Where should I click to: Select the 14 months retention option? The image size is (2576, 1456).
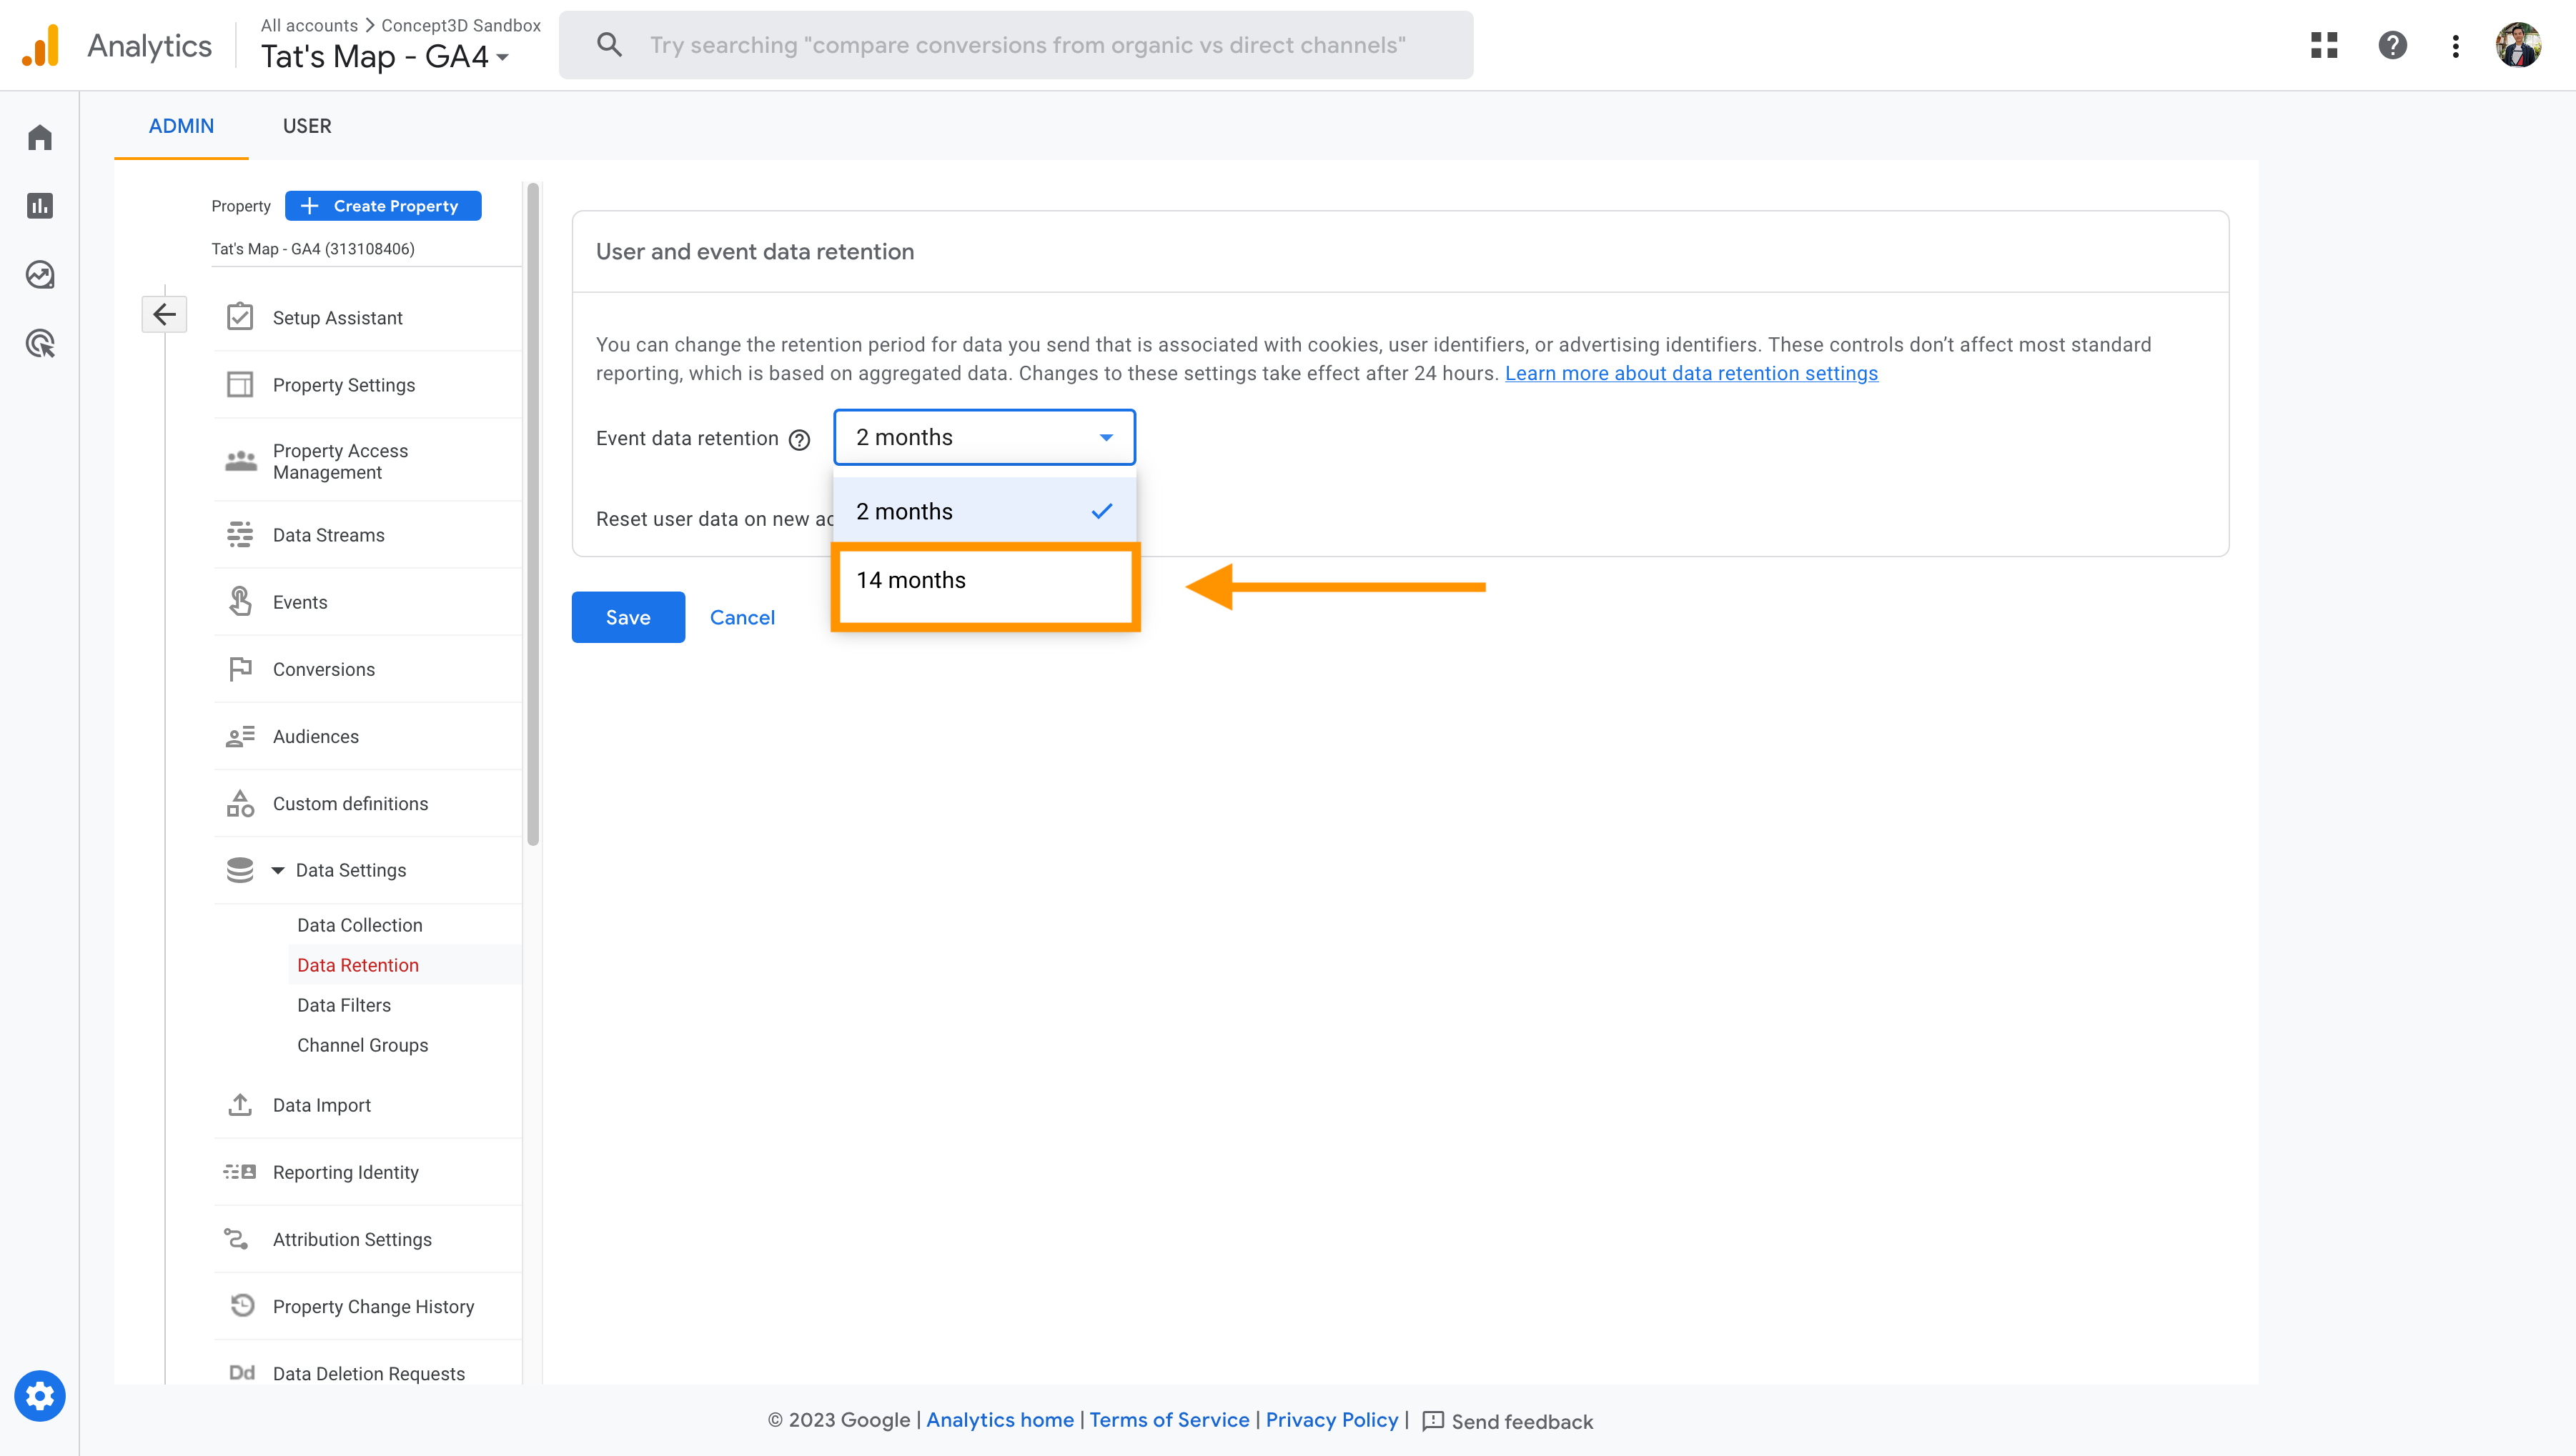(x=911, y=580)
